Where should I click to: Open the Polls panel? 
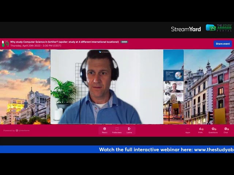click(x=200, y=131)
